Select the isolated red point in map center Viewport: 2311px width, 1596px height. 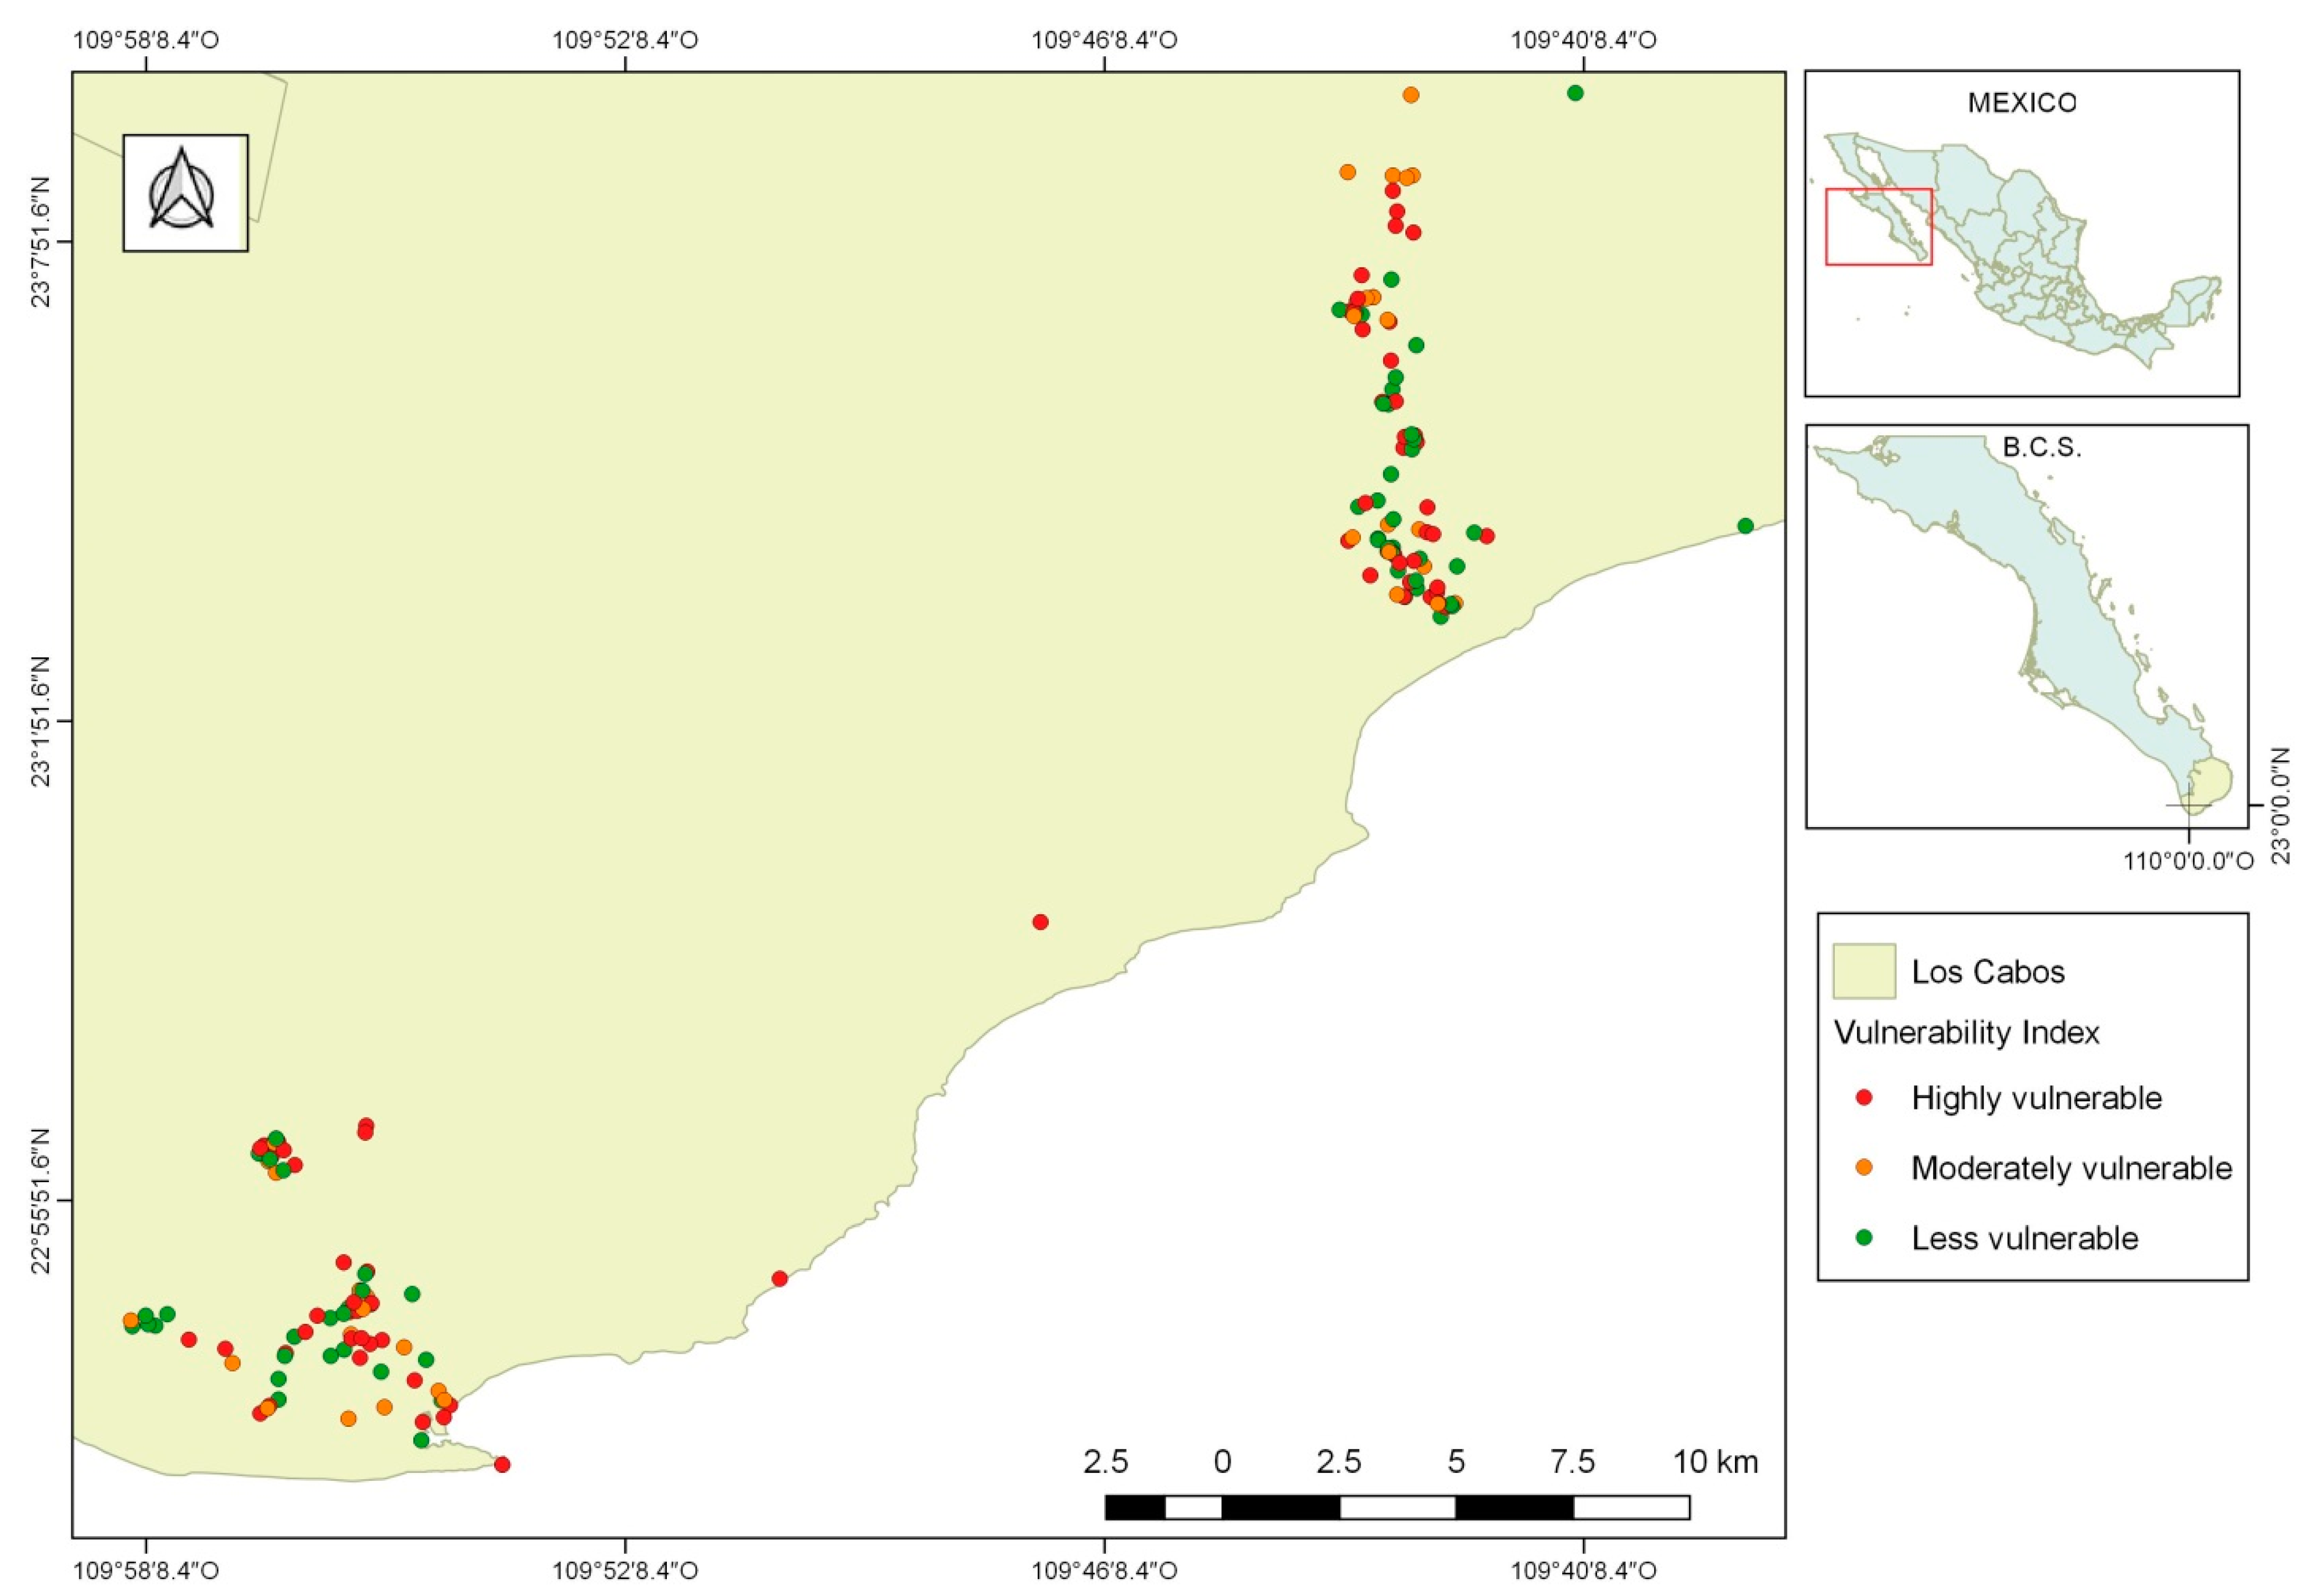[x=1040, y=922]
